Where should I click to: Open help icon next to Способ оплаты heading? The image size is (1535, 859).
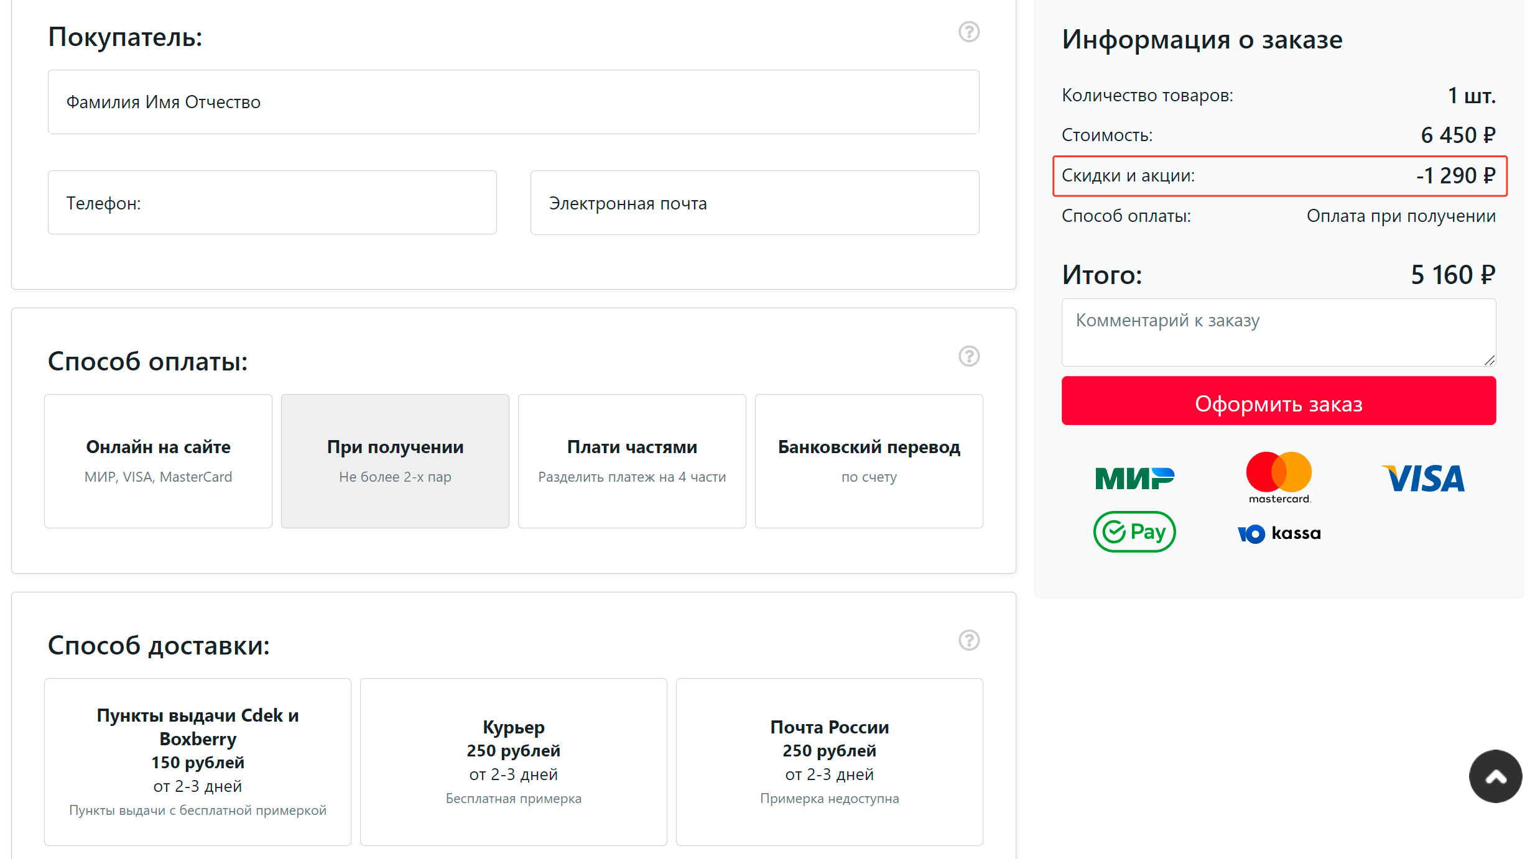968,356
